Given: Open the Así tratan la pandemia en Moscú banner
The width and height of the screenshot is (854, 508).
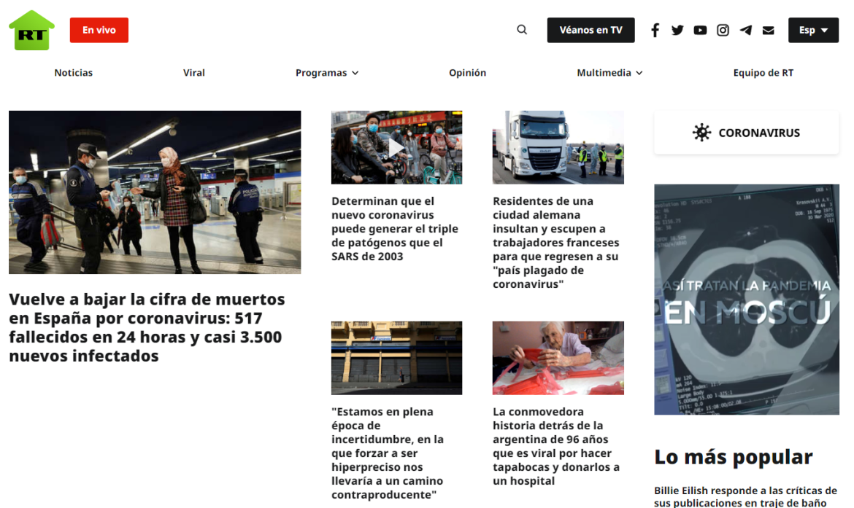Looking at the screenshot, I should point(747,300).
